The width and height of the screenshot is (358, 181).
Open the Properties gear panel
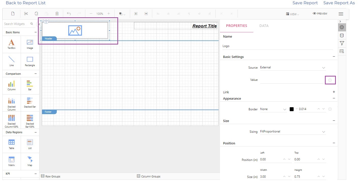[x=342, y=27]
